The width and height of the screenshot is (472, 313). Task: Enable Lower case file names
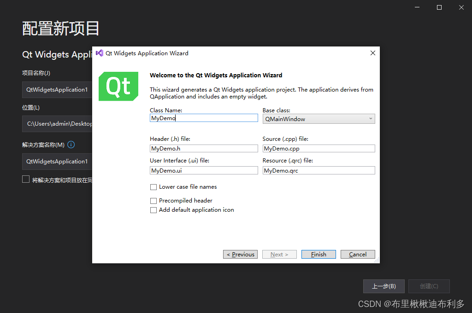(x=153, y=187)
